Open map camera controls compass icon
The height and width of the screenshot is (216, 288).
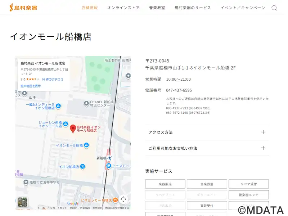pos(123,199)
